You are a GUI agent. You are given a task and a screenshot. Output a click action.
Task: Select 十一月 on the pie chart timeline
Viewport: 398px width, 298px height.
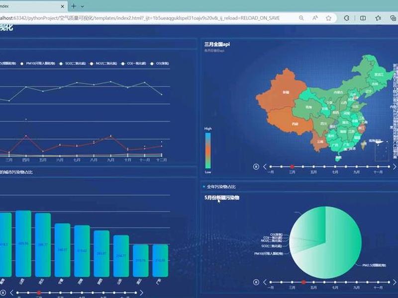pos(378,282)
